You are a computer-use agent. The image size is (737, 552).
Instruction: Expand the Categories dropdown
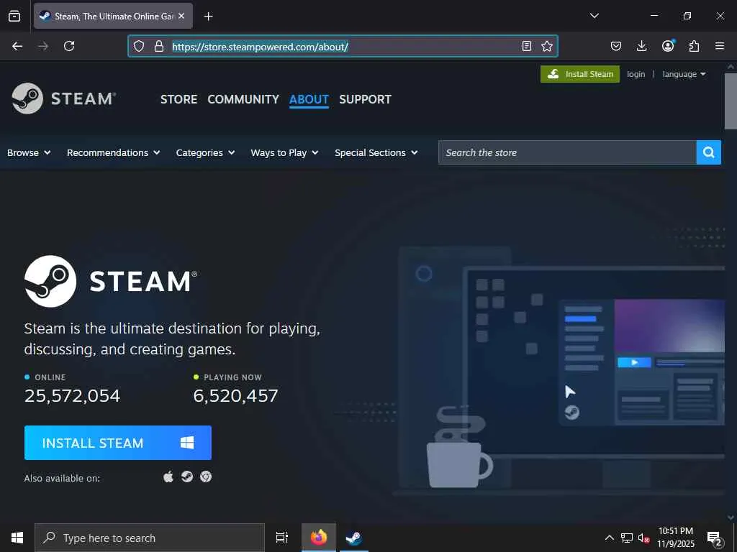pos(205,152)
